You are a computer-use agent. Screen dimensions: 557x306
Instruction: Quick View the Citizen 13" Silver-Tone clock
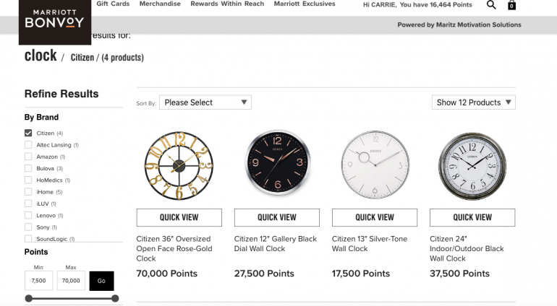374,217
